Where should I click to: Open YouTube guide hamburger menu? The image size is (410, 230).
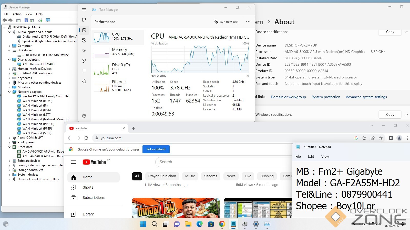point(74,162)
